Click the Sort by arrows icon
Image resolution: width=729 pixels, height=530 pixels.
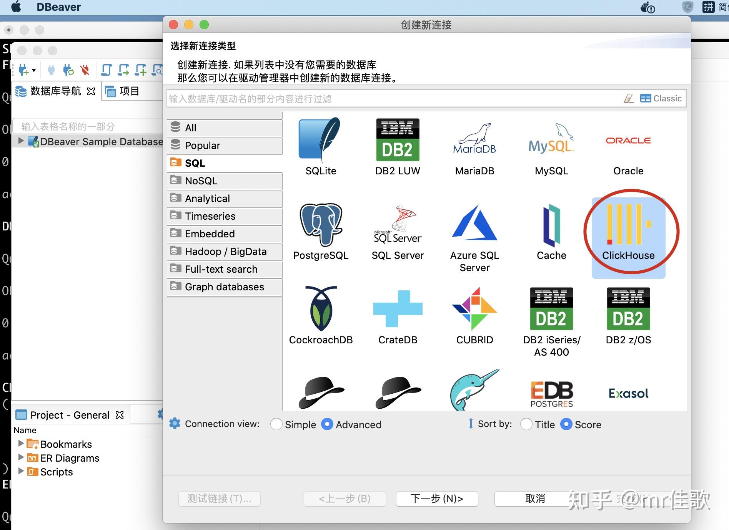point(471,424)
